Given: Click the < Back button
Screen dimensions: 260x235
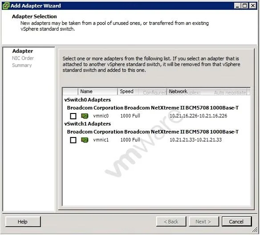Looking at the screenshot, I should coord(171,222).
